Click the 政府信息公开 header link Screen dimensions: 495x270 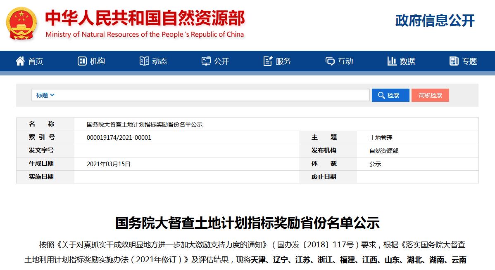tap(435, 21)
